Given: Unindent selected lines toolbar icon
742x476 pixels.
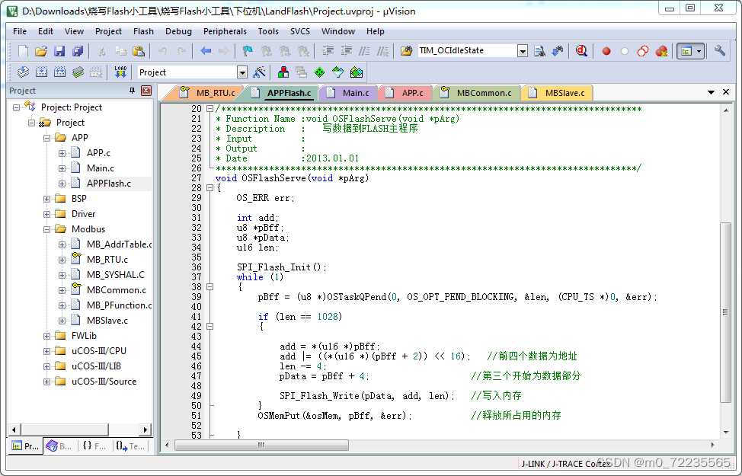Looking at the screenshot, I should (x=347, y=50).
